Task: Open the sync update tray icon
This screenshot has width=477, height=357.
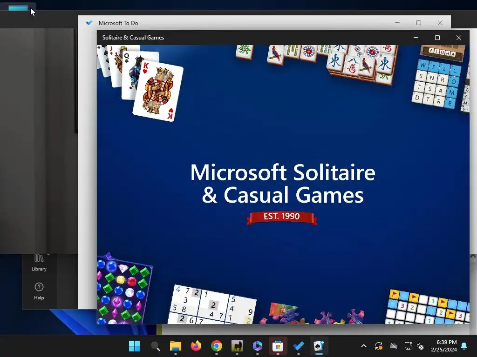Action: (378, 346)
